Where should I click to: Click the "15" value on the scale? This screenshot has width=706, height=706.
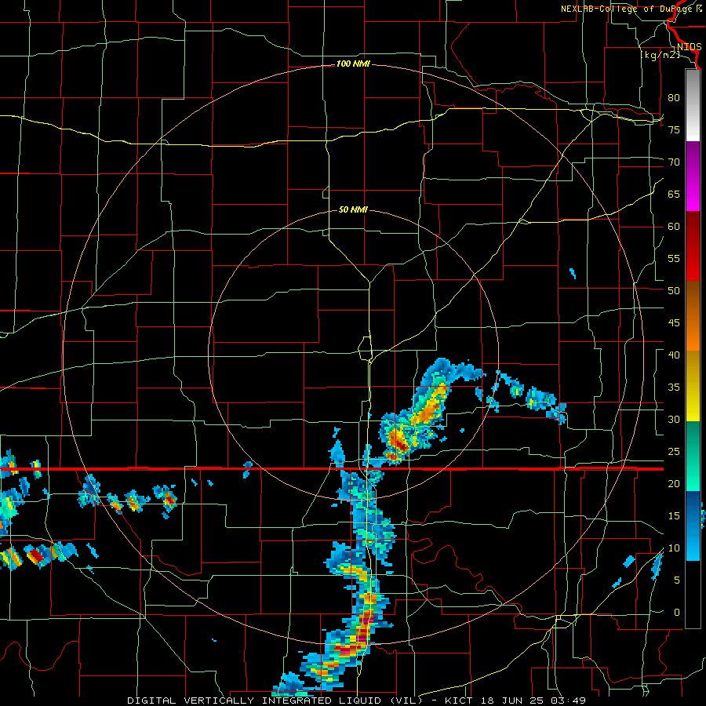click(x=674, y=516)
